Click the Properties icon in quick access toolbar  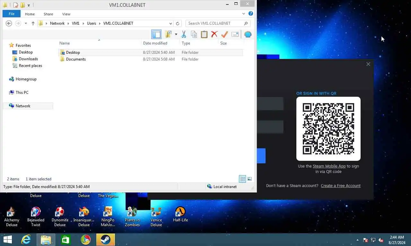click(15, 5)
